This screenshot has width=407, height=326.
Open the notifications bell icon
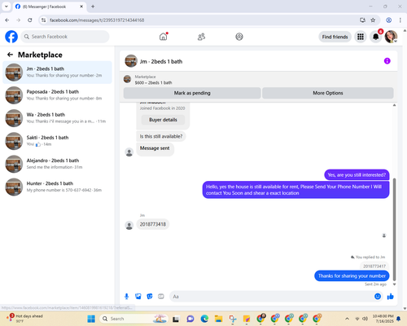[376, 37]
